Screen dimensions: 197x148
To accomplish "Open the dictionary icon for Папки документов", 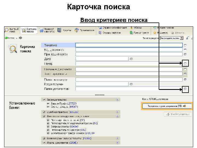I will 185,89.
